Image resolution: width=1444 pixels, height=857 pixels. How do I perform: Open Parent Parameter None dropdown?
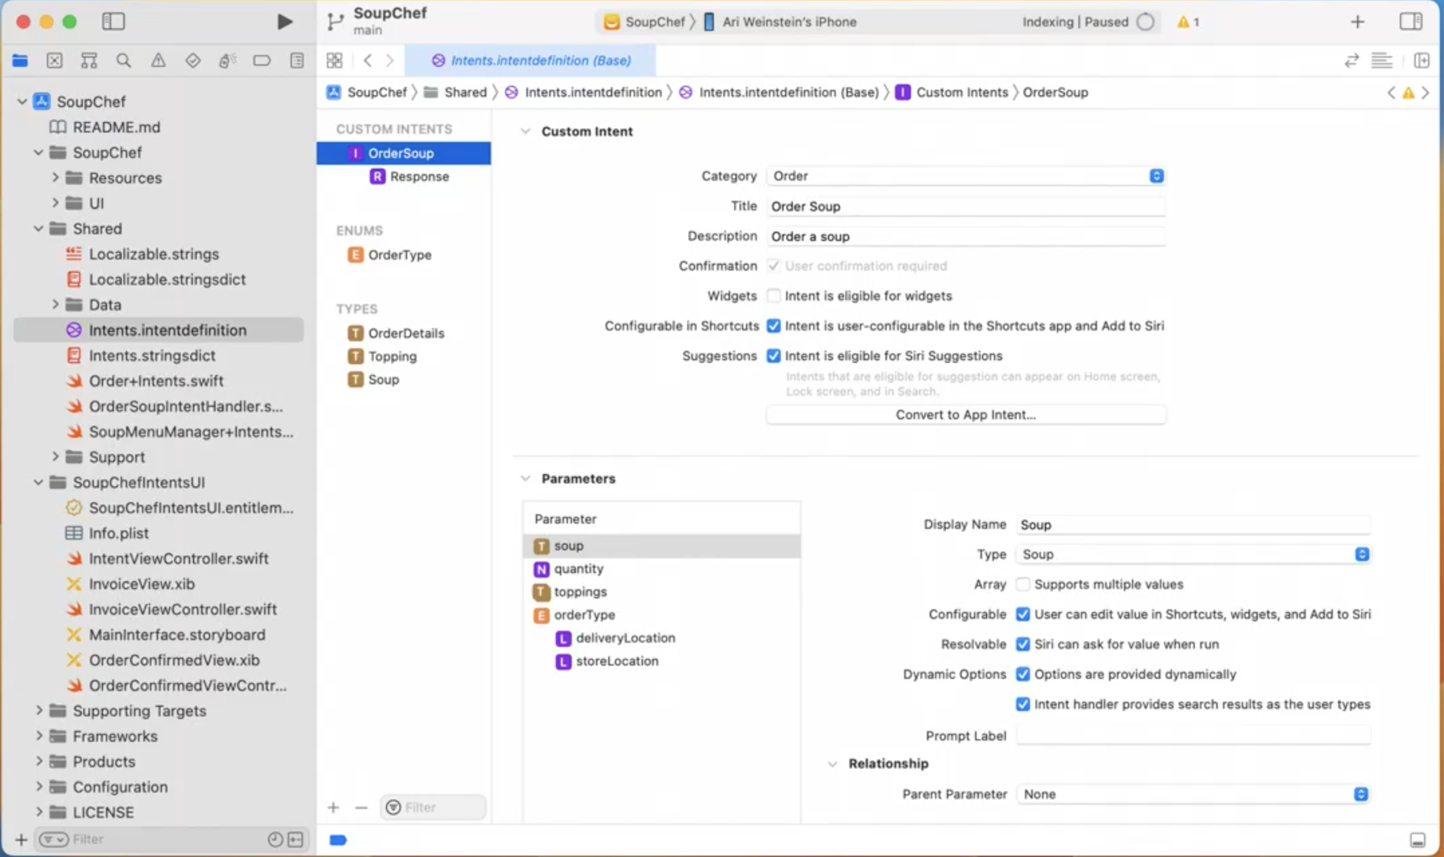click(1193, 794)
